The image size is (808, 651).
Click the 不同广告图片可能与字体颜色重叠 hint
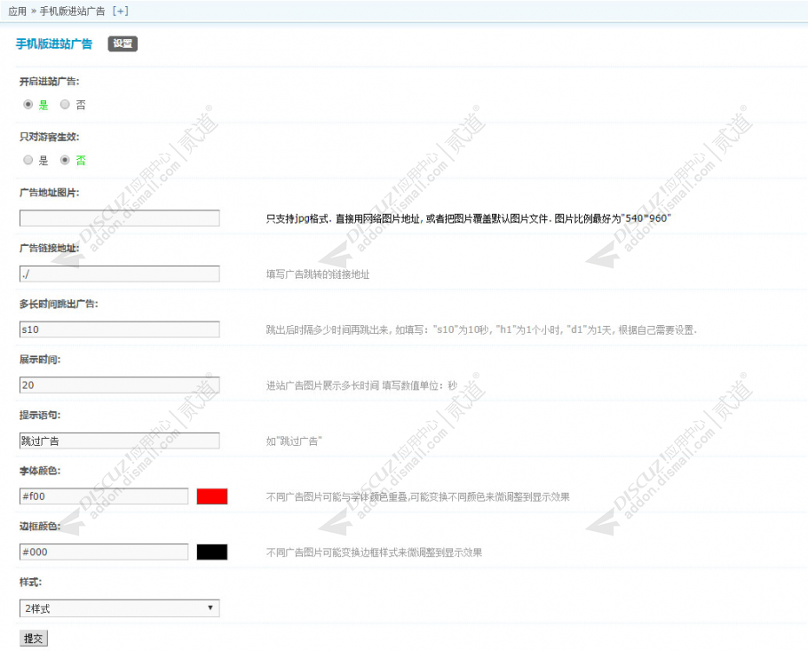coord(418,496)
